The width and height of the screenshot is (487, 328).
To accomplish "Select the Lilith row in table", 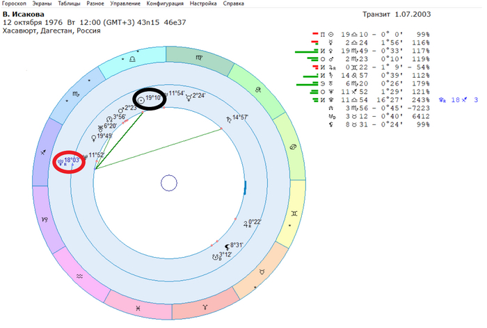I will tap(379, 125).
